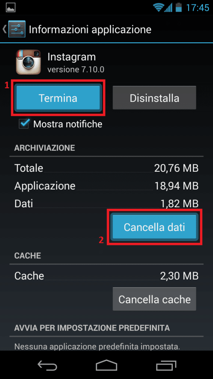Tap the battery status icon
This screenshot has width=213, height=379.
pos(179,7)
